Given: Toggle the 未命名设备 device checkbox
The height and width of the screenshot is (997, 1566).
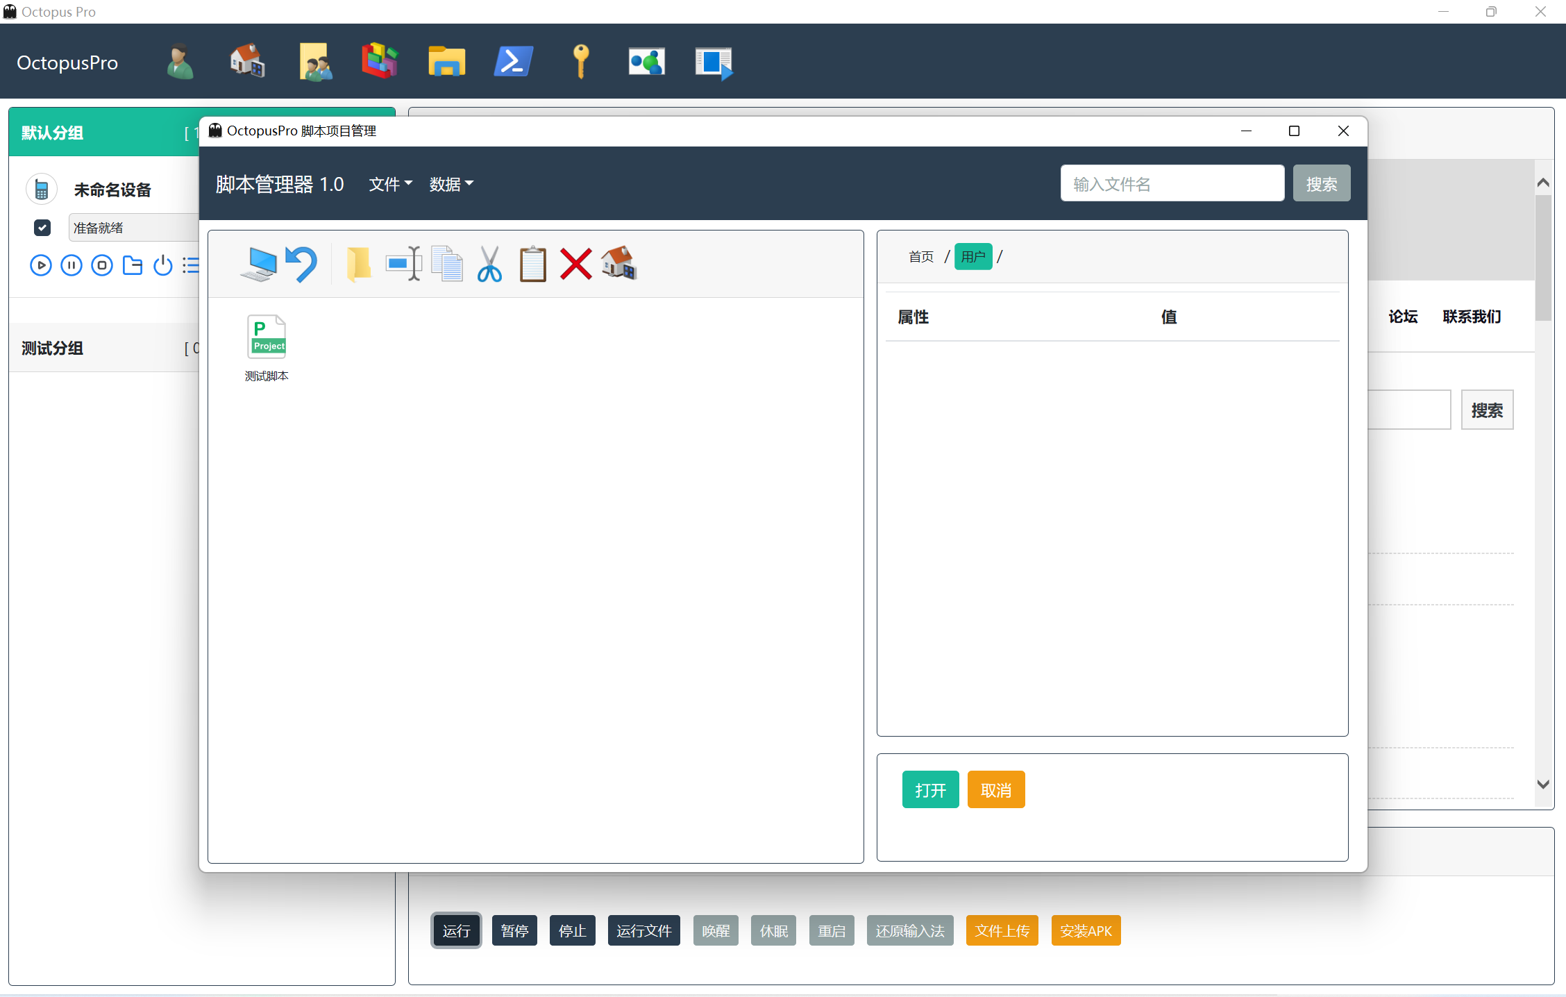Looking at the screenshot, I should coord(42,228).
